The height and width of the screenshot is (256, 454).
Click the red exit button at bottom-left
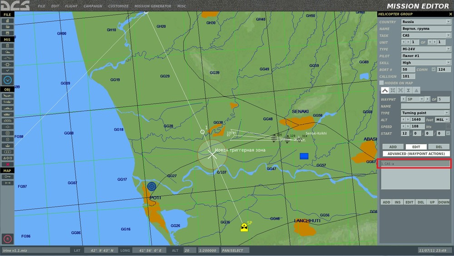pyautogui.click(x=8, y=239)
